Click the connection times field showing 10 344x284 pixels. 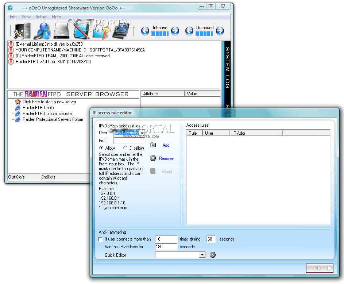(166, 239)
